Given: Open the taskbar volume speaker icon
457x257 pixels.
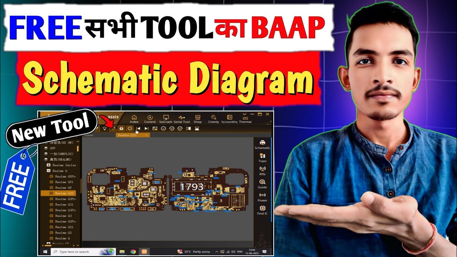Looking at the screenshot, I should point(233,252).
